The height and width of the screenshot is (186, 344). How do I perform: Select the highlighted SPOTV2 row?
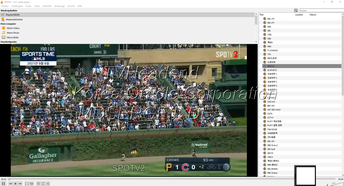(x=302, y=66)
